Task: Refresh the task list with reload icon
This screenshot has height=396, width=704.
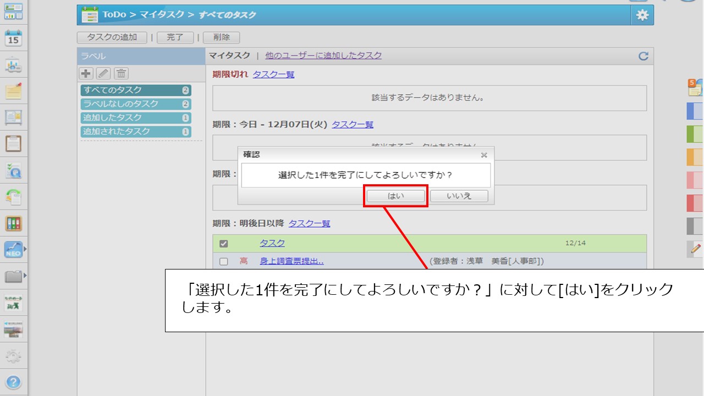Action: point(643,56)
